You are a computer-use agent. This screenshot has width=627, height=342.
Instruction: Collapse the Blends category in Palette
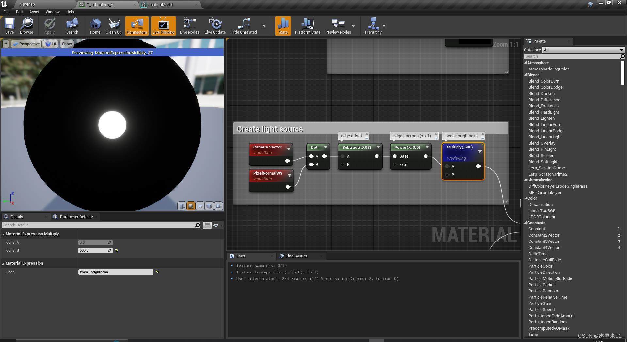tap(526, 75)
